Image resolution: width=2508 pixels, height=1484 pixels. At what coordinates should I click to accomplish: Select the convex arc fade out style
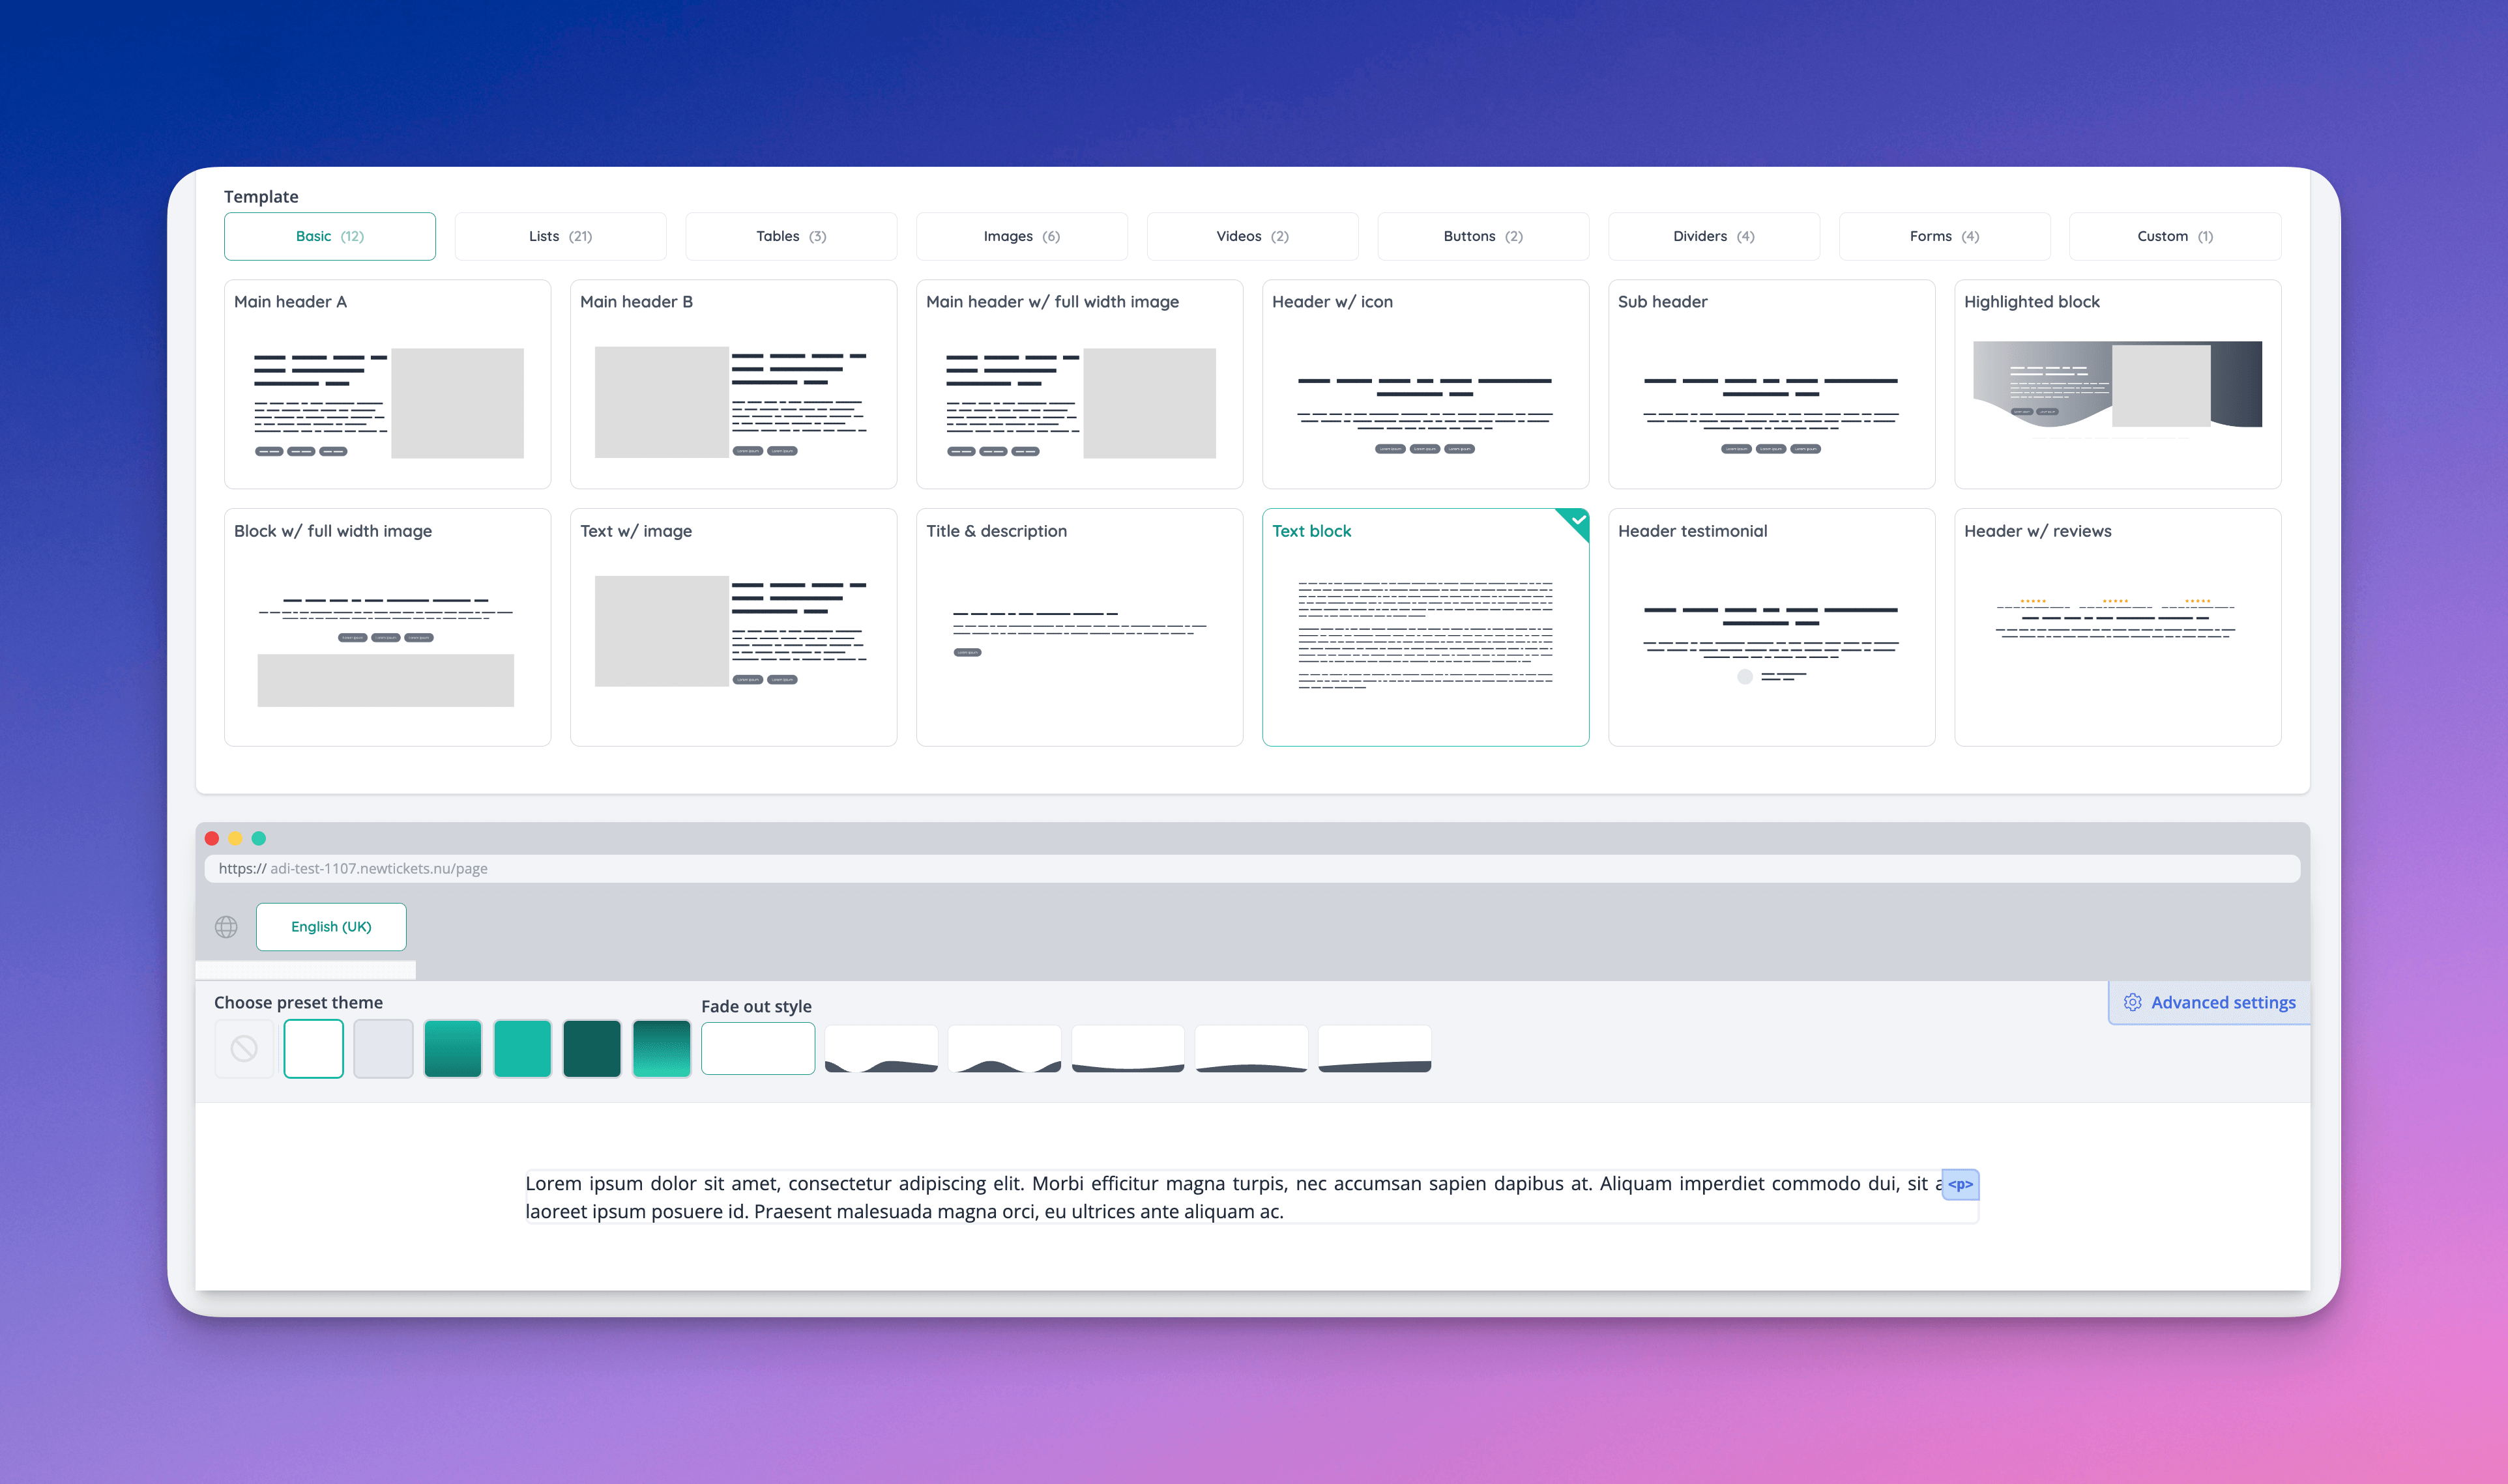[1251, 1049]
